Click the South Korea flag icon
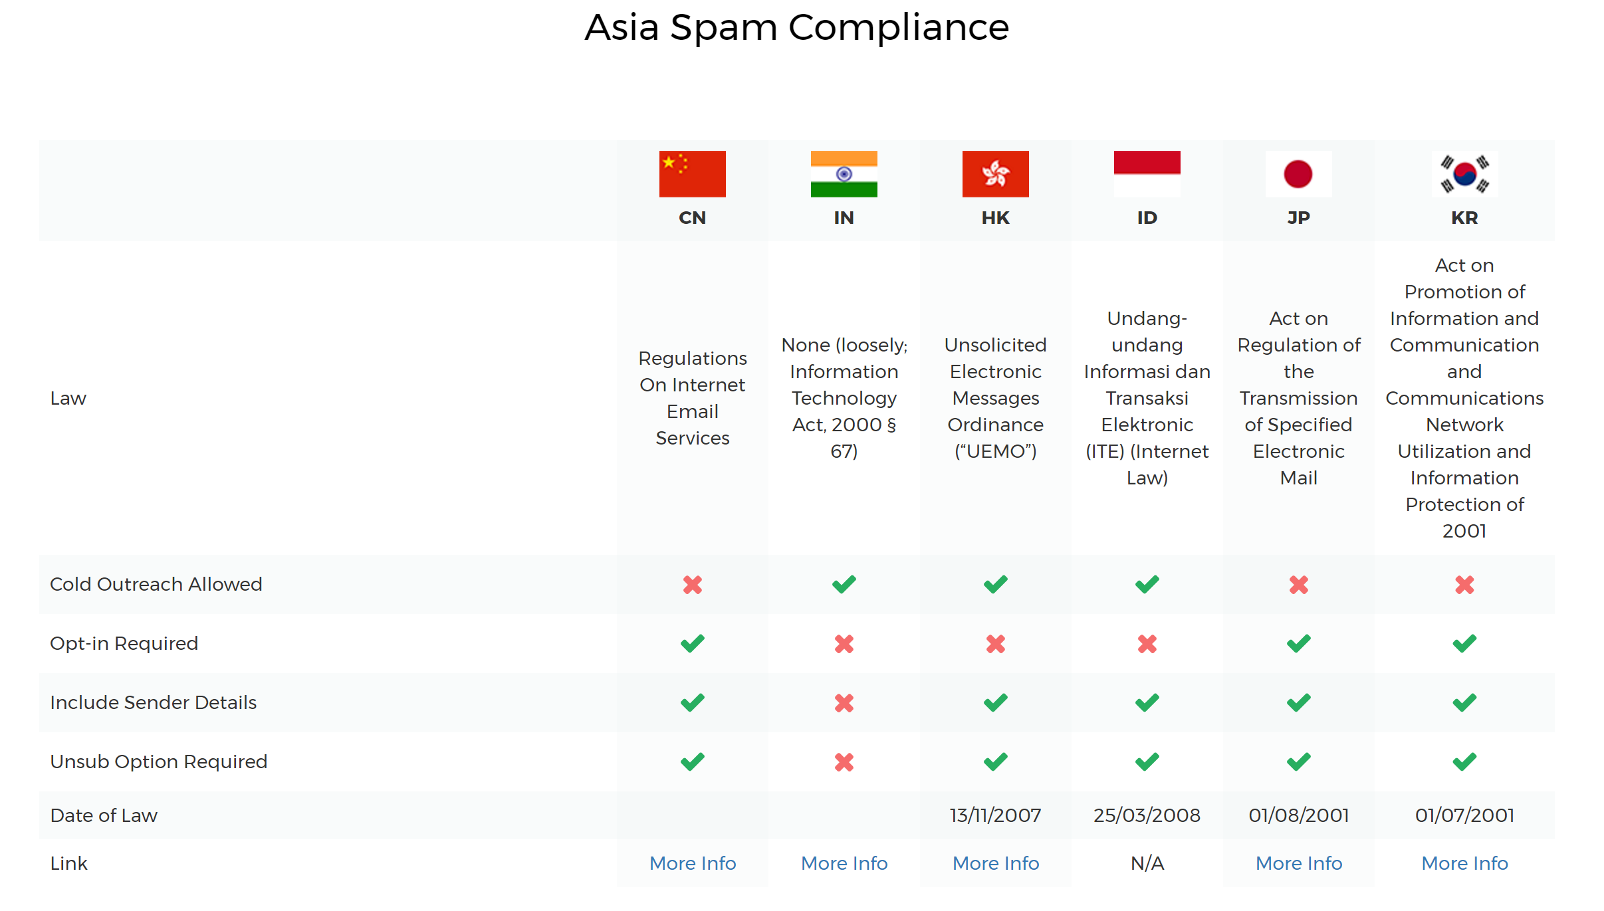1604x911 pixels. [1464, 174]
